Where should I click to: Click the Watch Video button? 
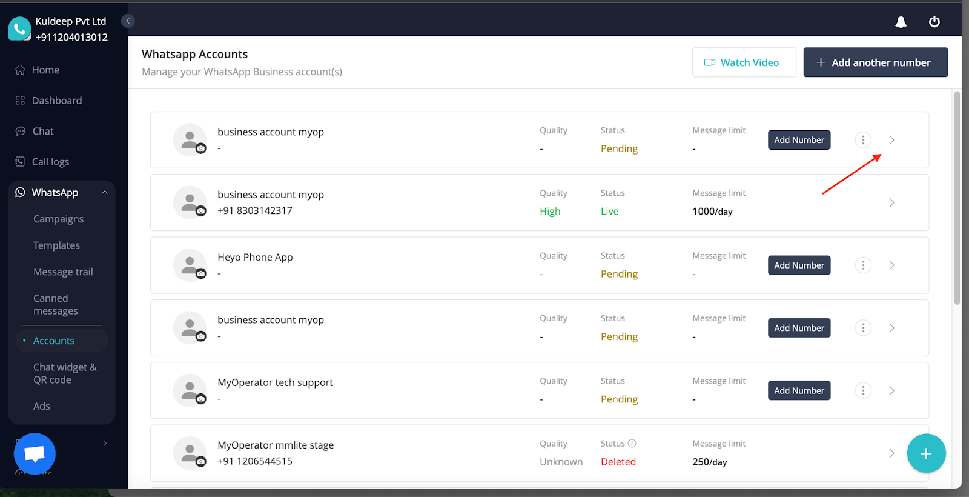click(x=744, y=62)
